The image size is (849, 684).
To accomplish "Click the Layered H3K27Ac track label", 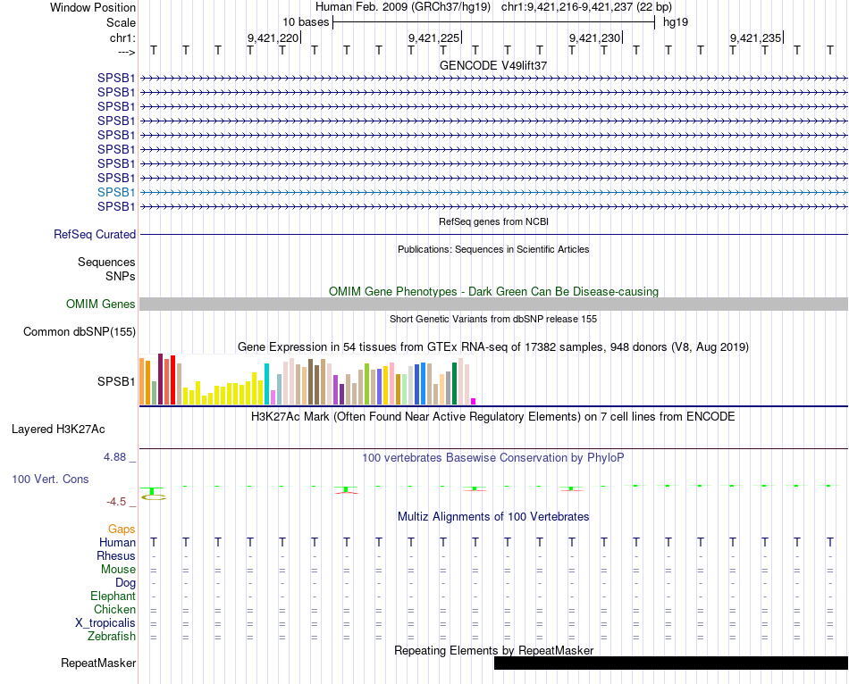I will click(x=58, y=430).
